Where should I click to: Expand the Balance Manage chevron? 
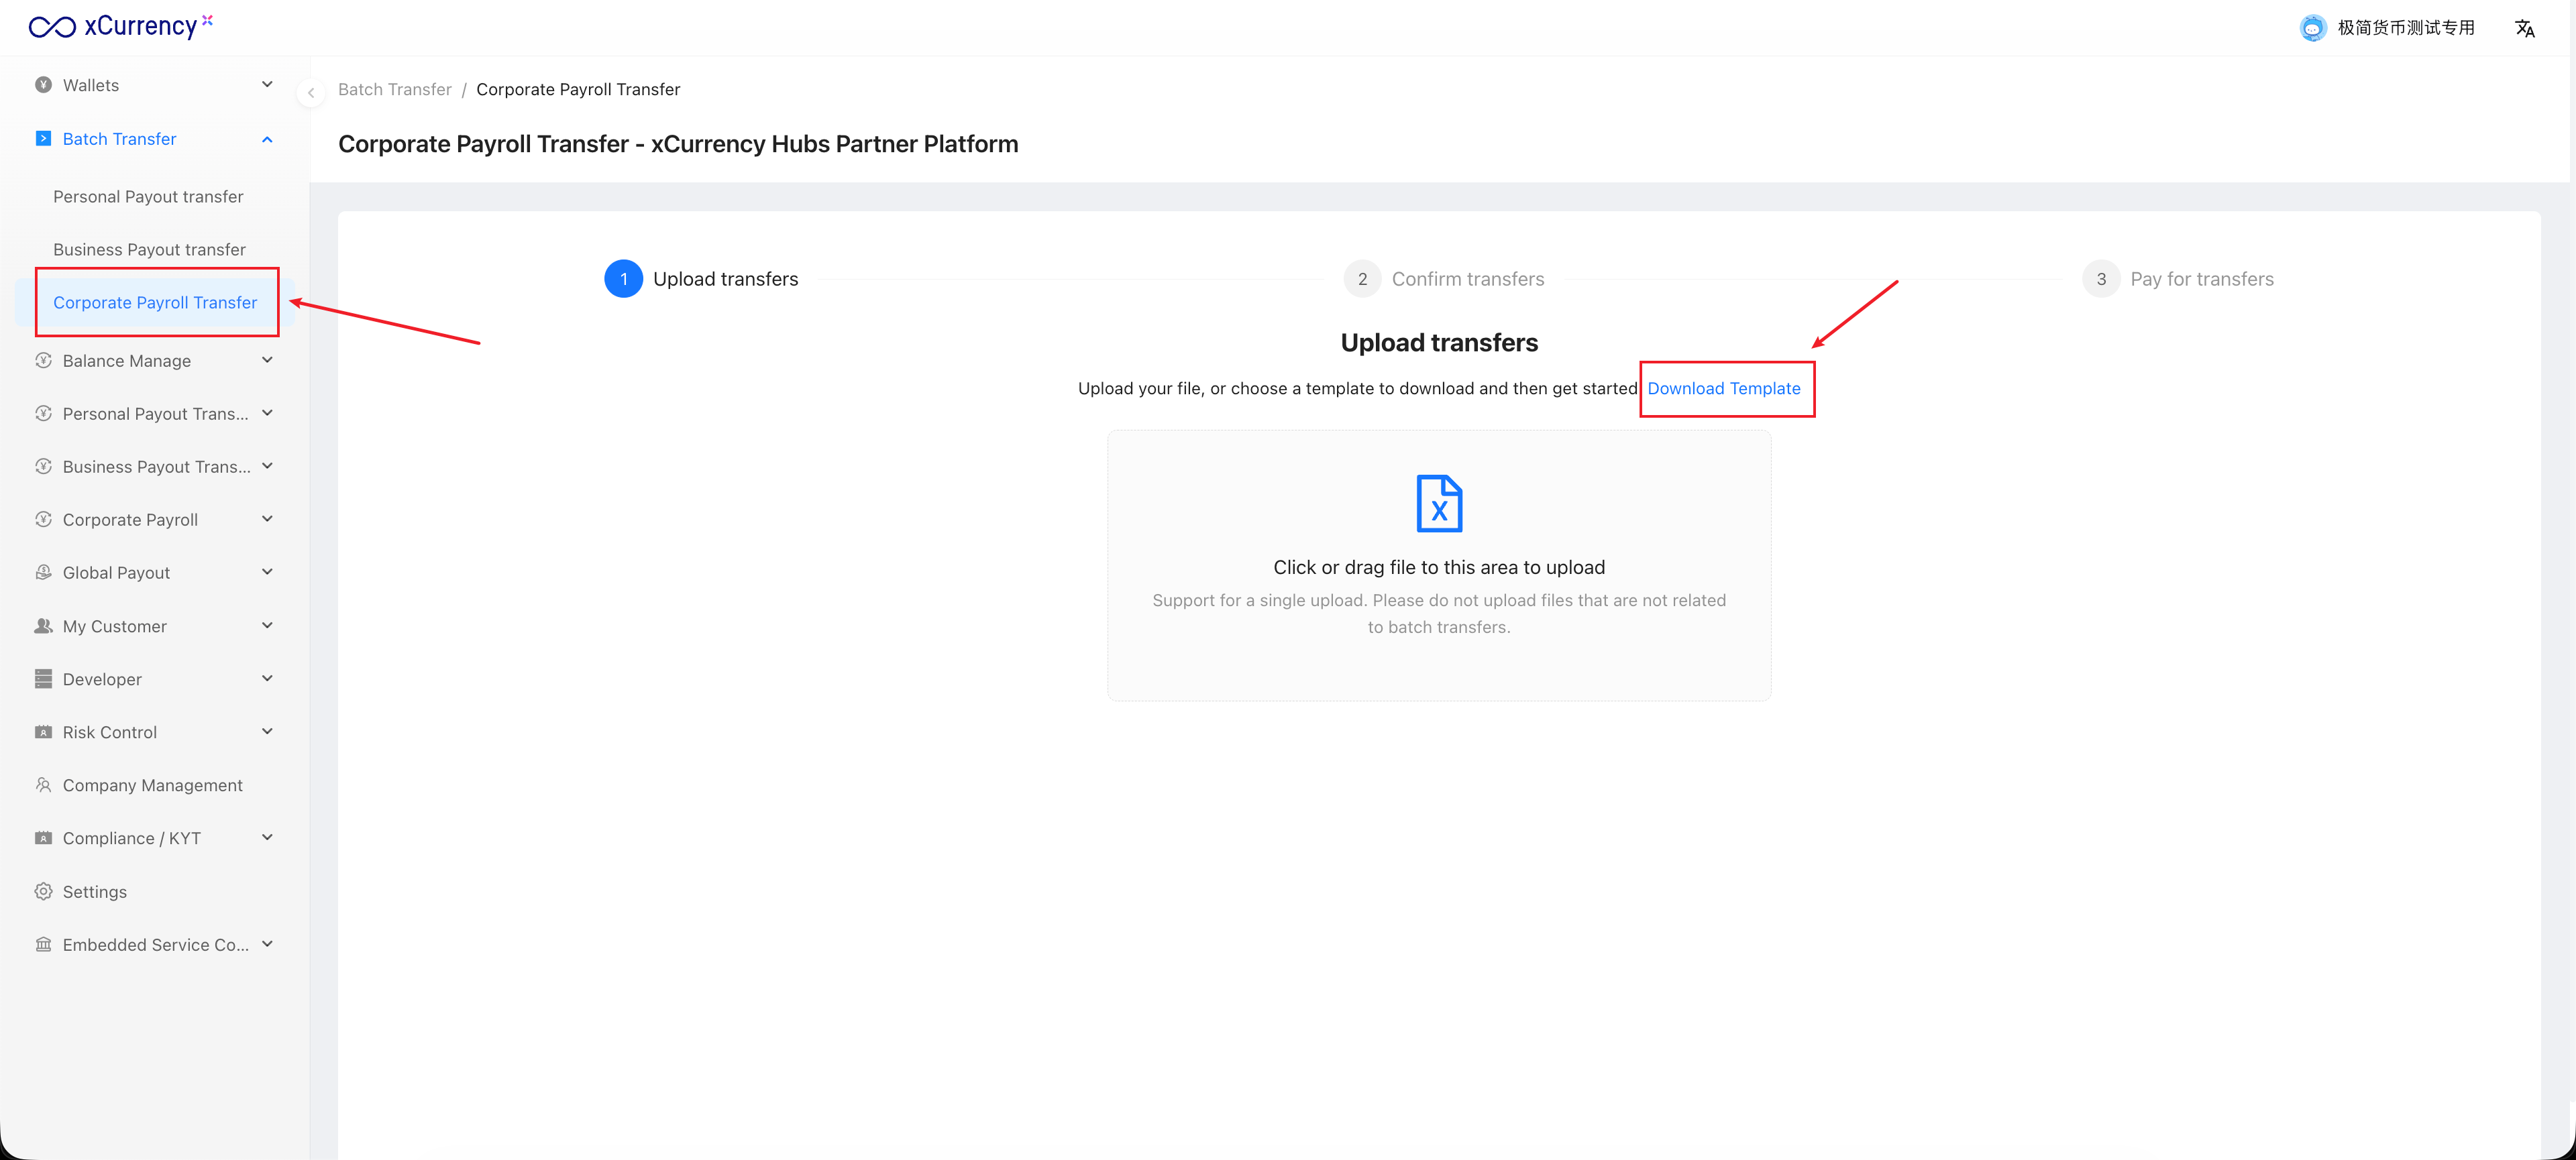pyautogui.click(x=267, y=361)
